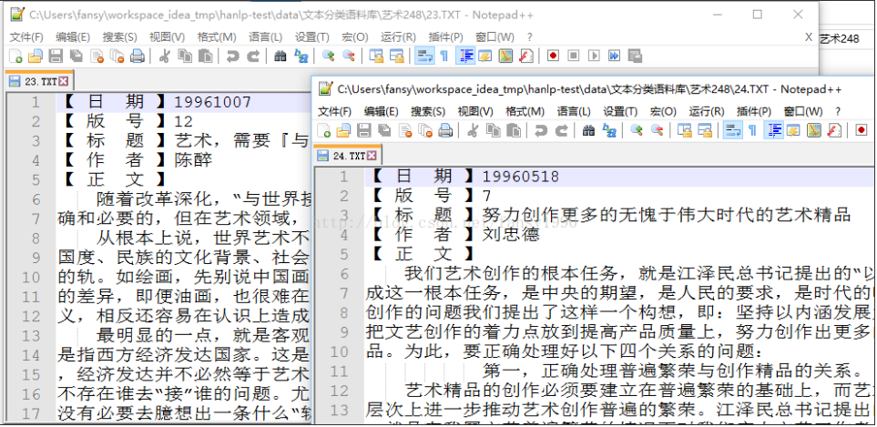This screenshot has height=427, width=877.
Task: Save icon in 23.TXT window toolbar
Action: click(x=56, y=56)
